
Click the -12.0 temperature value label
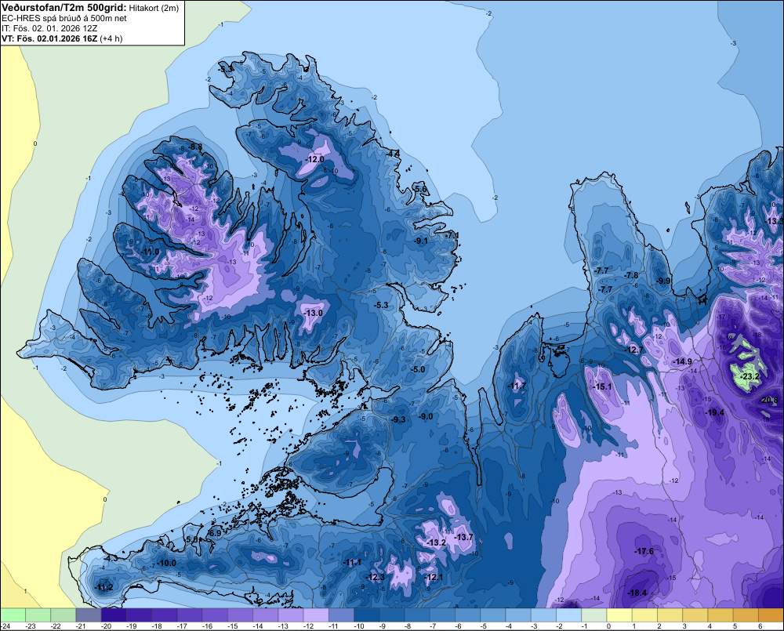315,159
